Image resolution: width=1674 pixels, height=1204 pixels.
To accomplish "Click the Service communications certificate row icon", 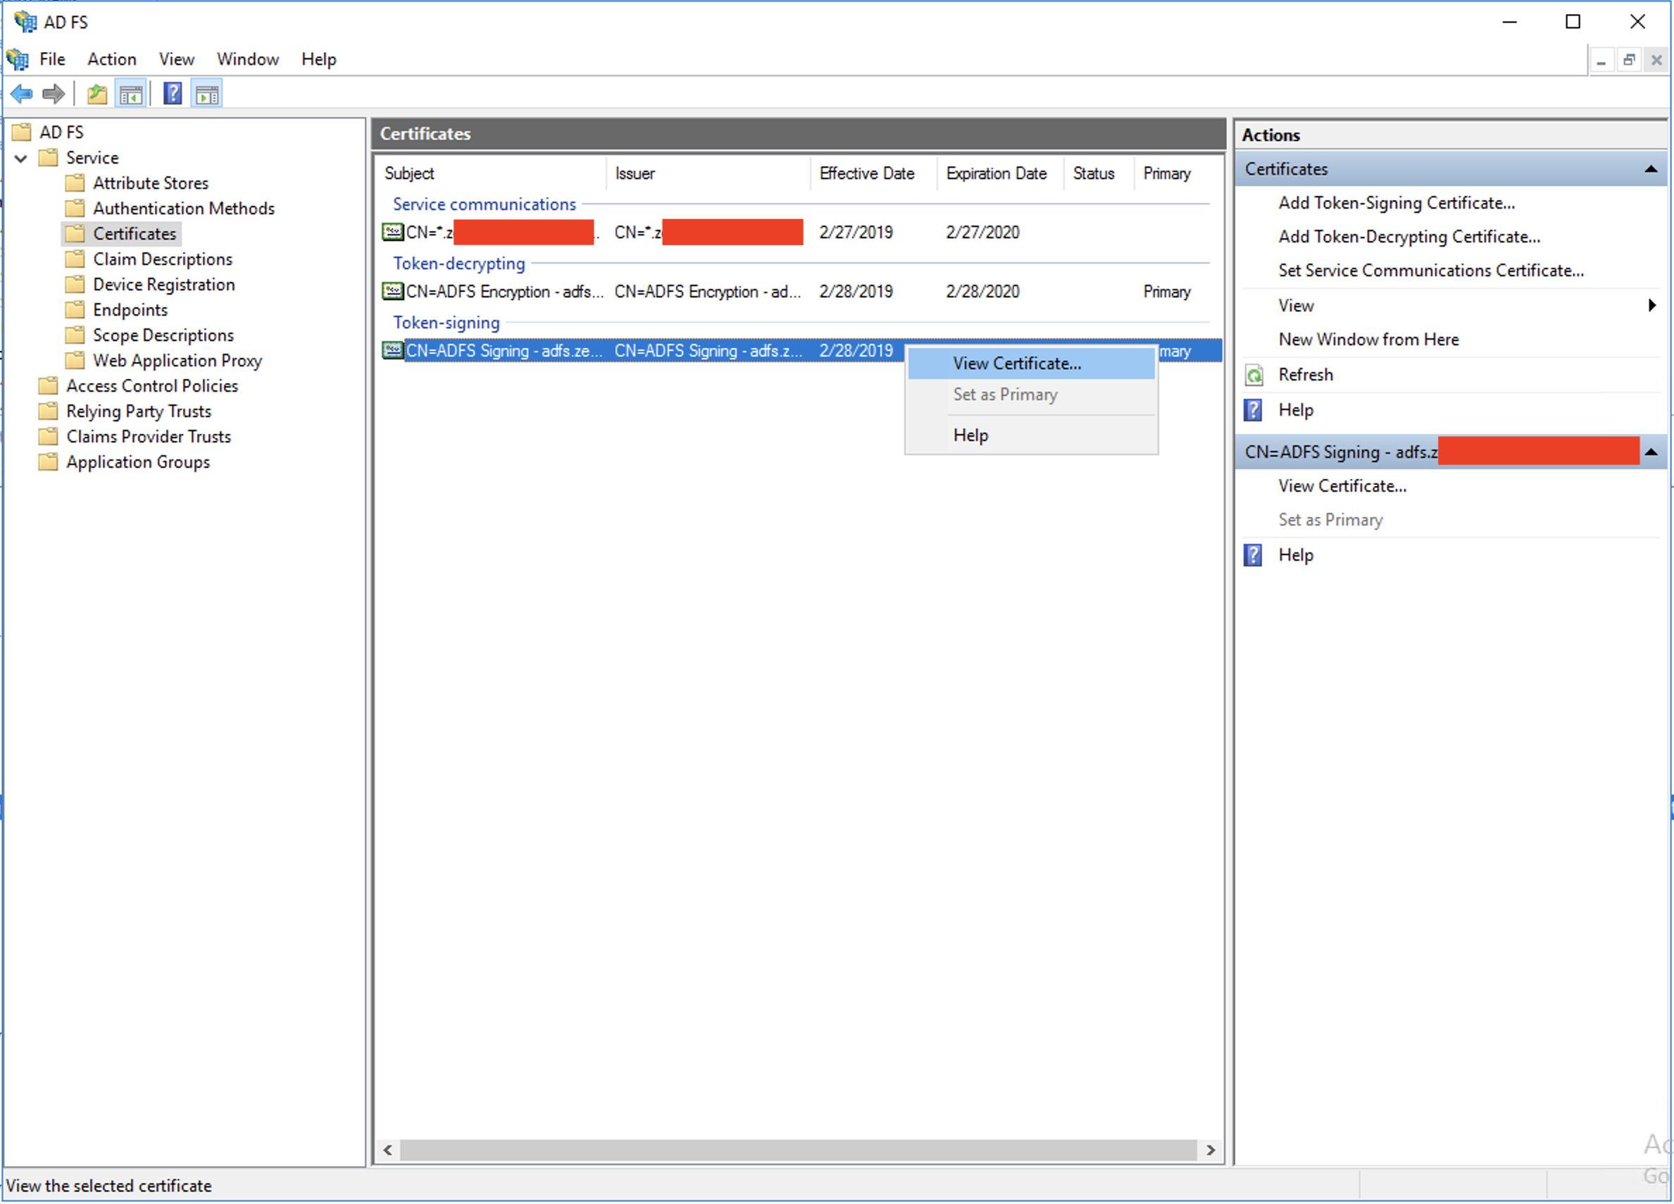I will pyautogui.click(x=392, y=232).
